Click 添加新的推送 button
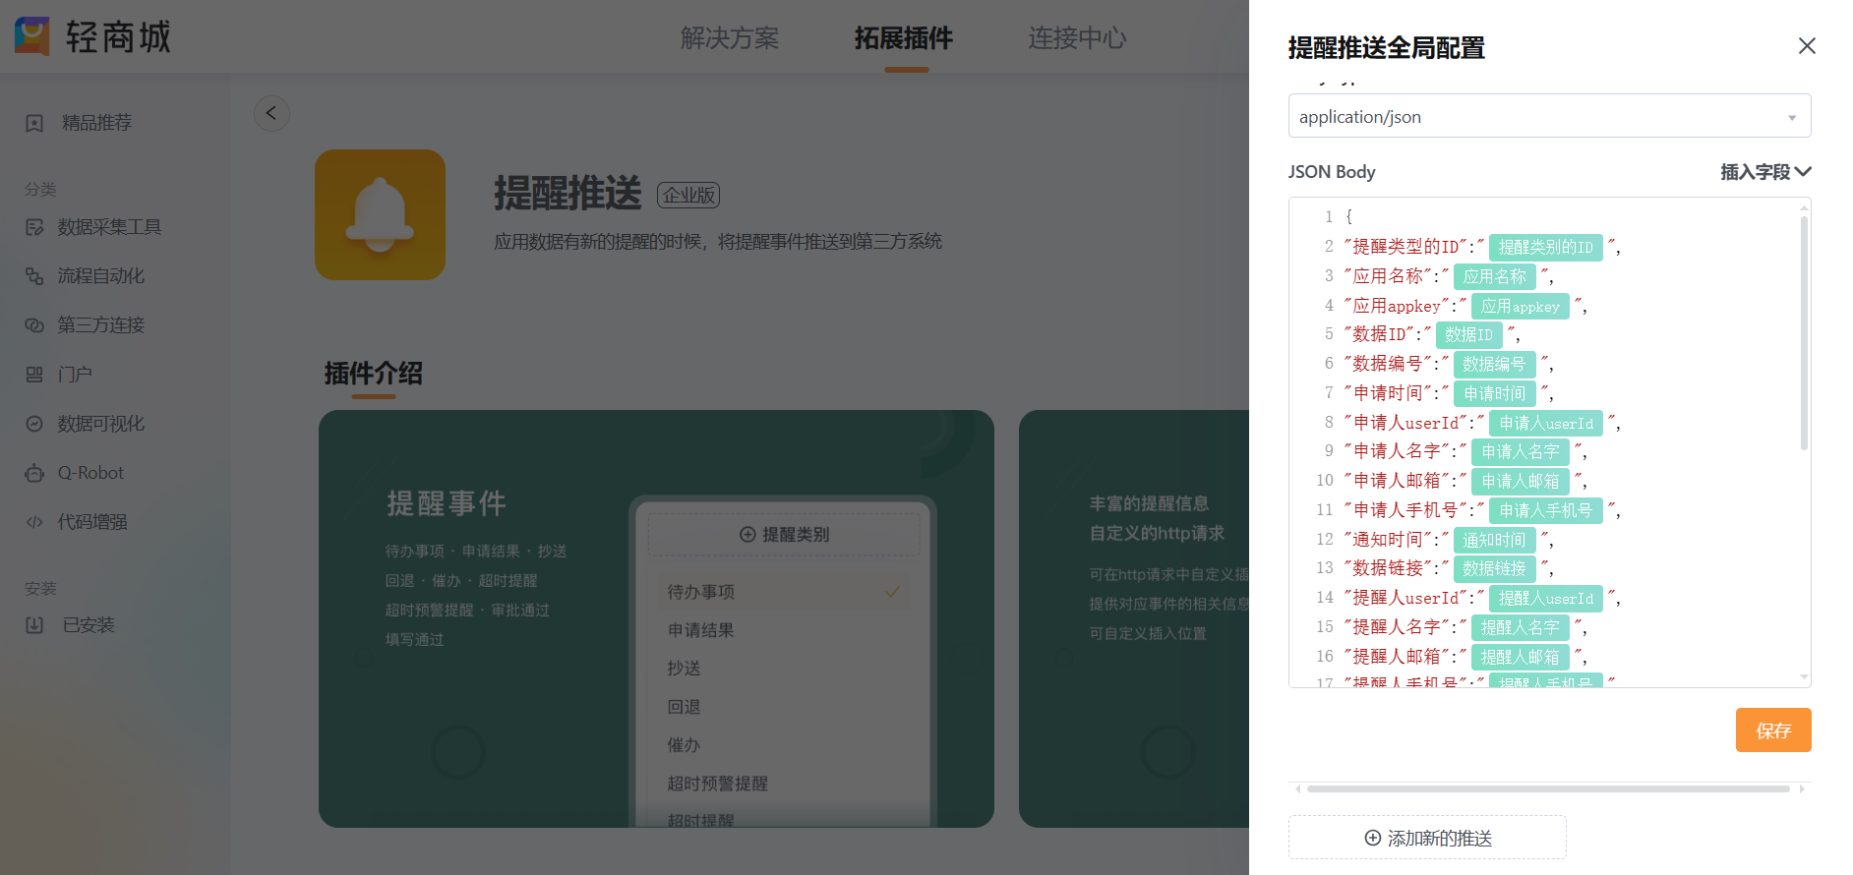 point(1427,838)
